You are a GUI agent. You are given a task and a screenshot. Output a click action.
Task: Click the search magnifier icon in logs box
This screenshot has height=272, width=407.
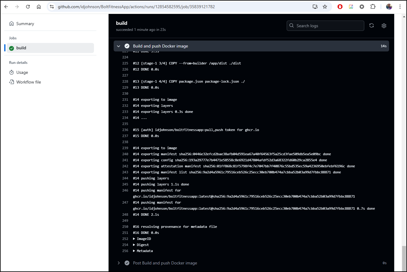(292, 26)
